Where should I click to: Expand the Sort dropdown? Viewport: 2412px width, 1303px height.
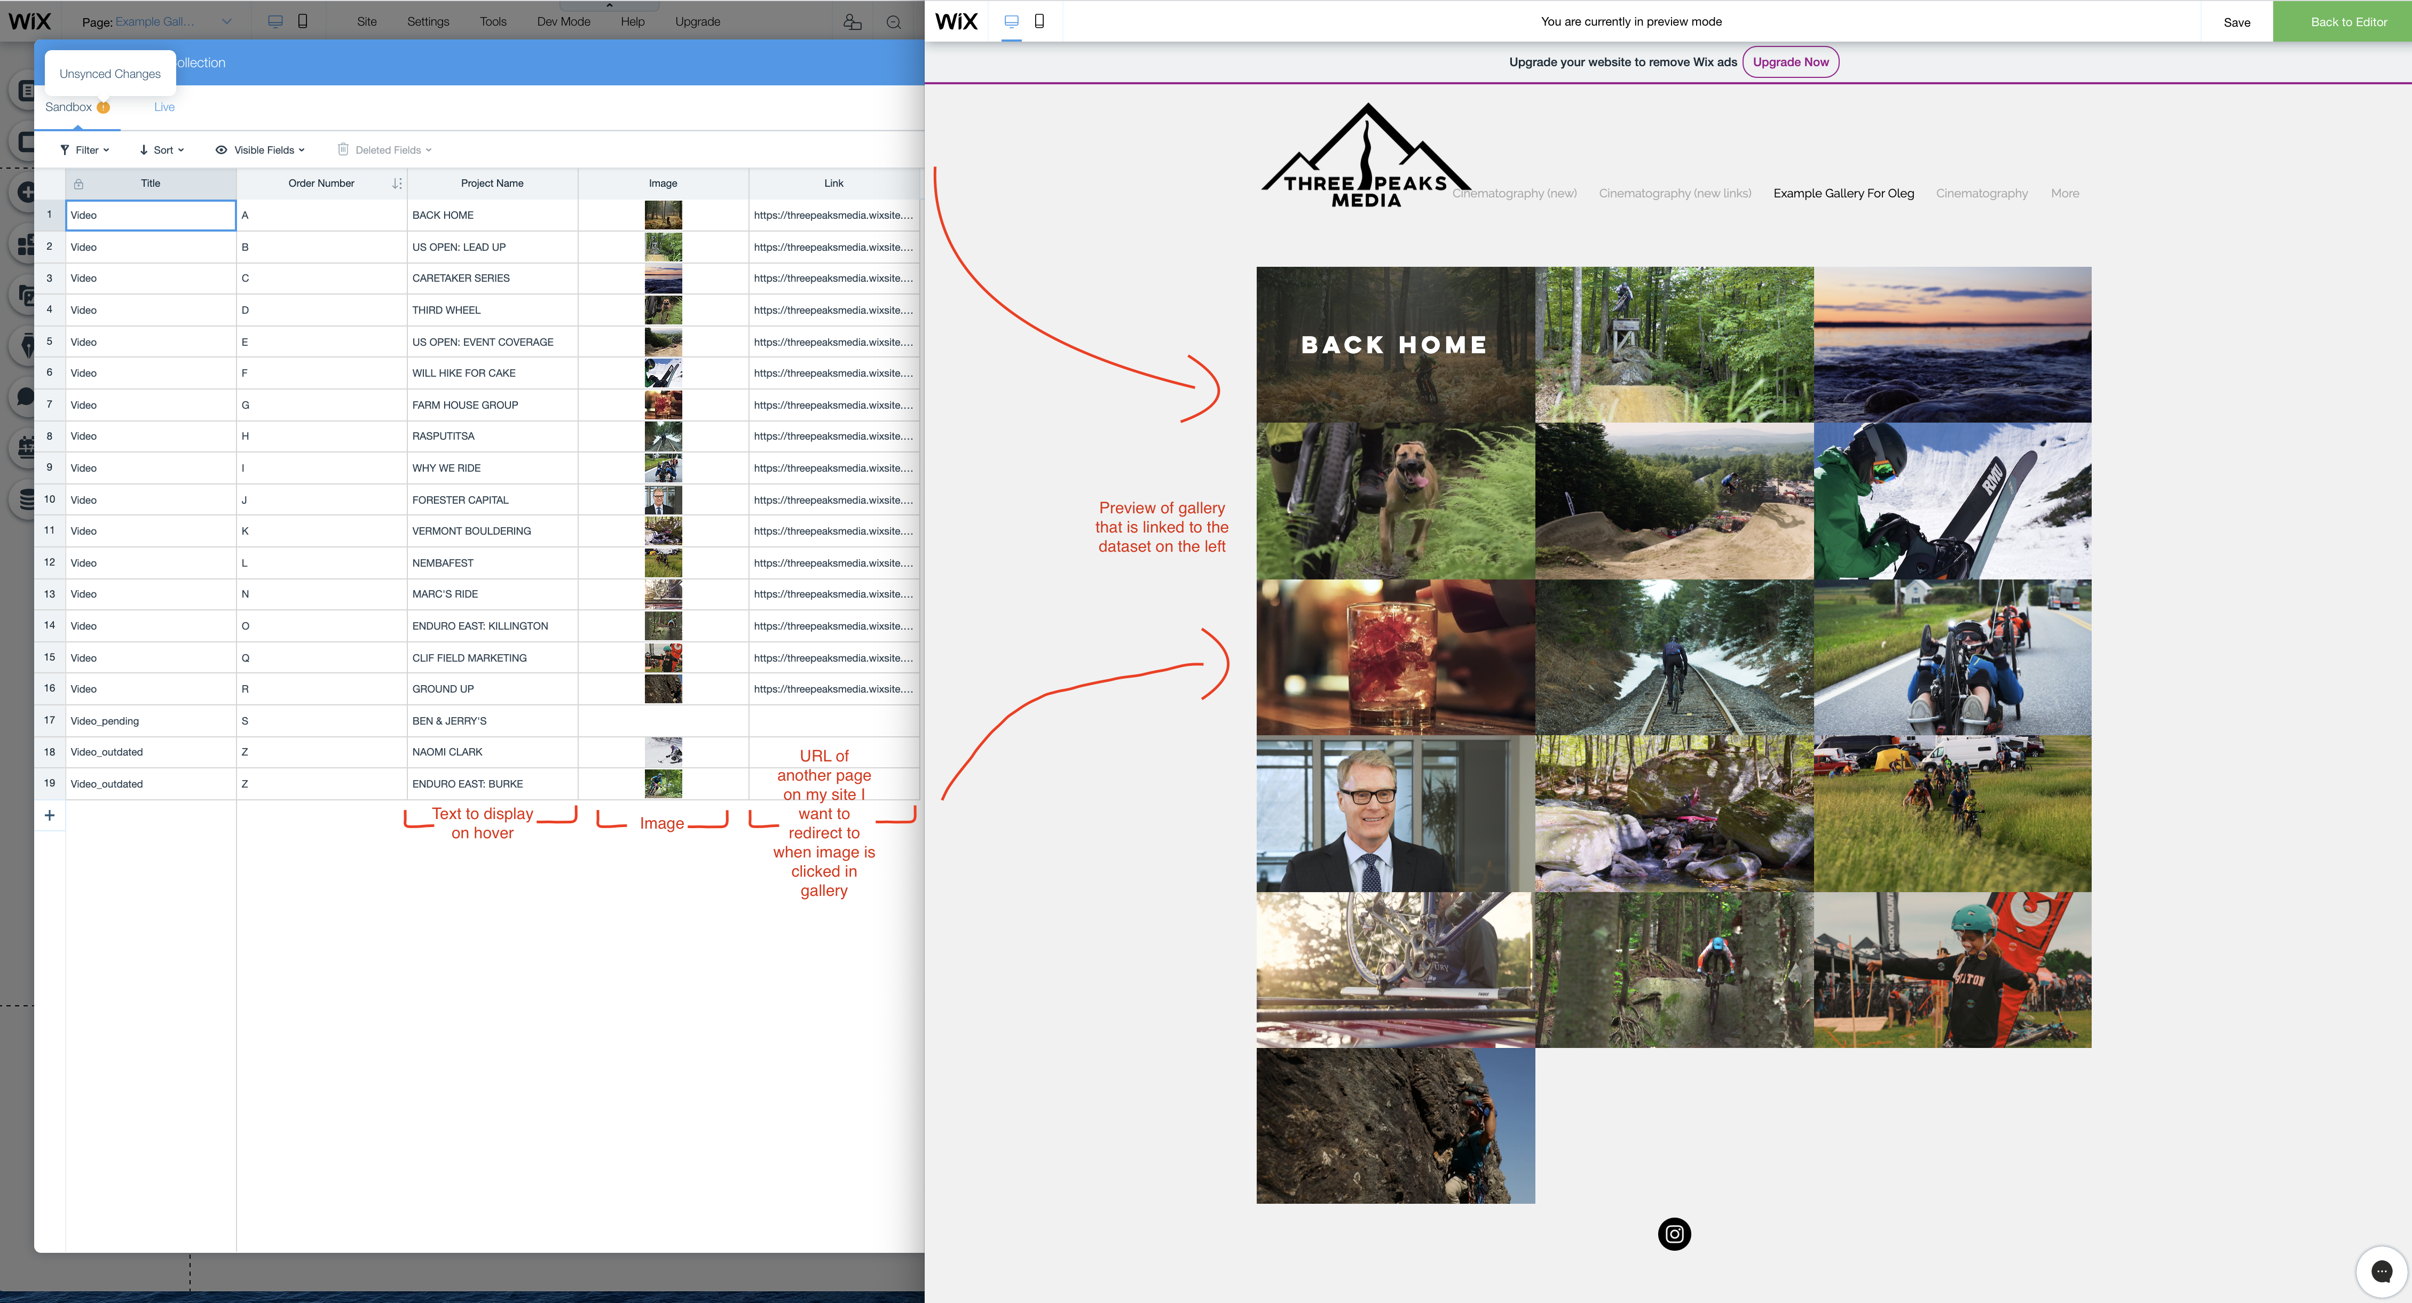(161, 150)
